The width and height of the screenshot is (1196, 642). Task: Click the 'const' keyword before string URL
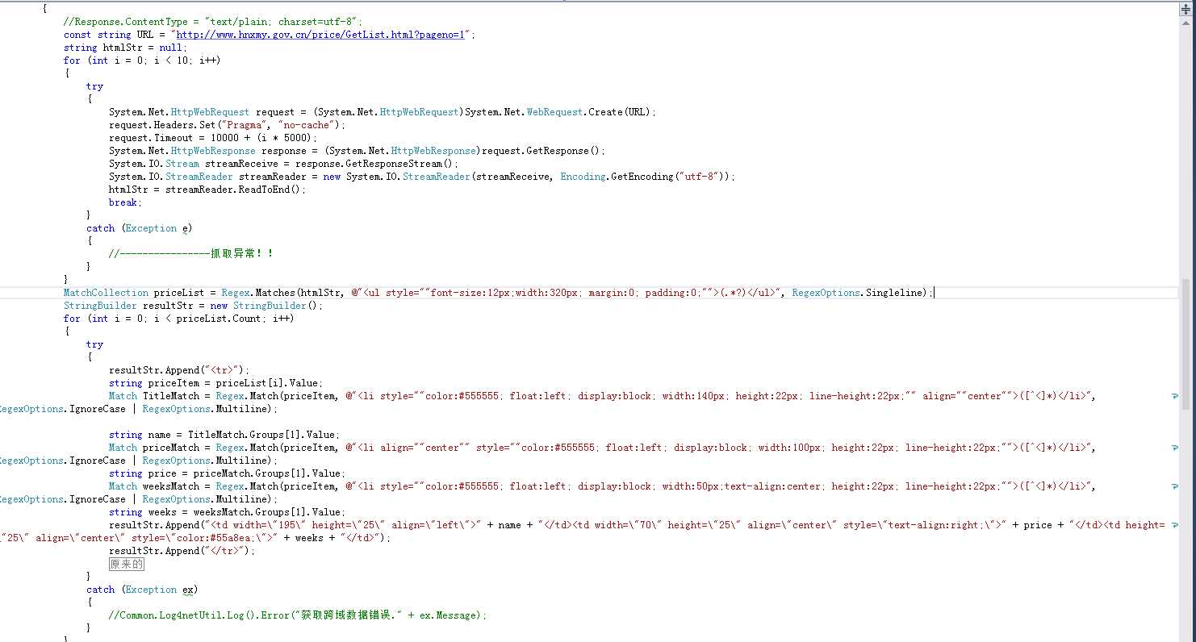pos(77,35)
